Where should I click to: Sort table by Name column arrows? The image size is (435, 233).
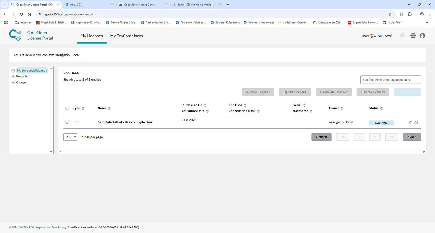point(109,108)
